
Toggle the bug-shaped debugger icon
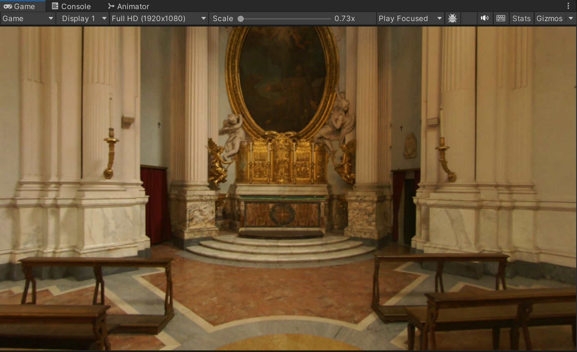click(x=452, y=19)
